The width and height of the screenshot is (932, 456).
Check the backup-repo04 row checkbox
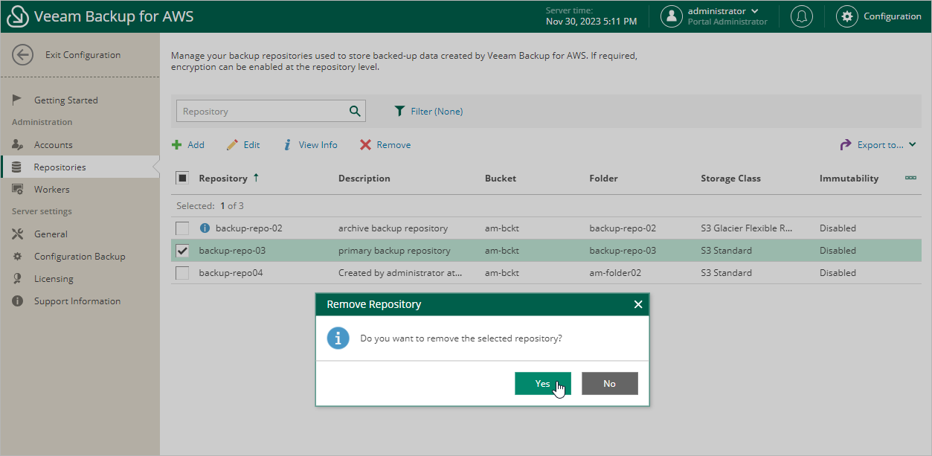(182, 273)
